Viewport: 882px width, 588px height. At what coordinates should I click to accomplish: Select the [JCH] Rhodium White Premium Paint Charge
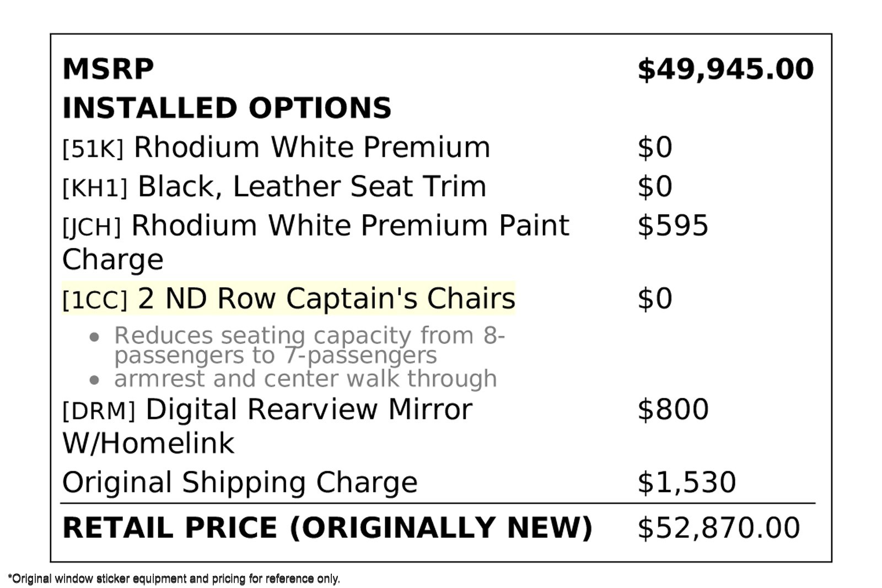click(x=315, y=226)
